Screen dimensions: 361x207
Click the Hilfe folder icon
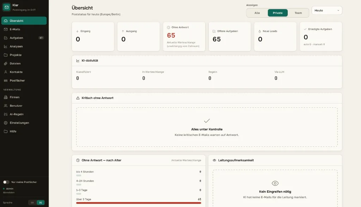(6, 131)
